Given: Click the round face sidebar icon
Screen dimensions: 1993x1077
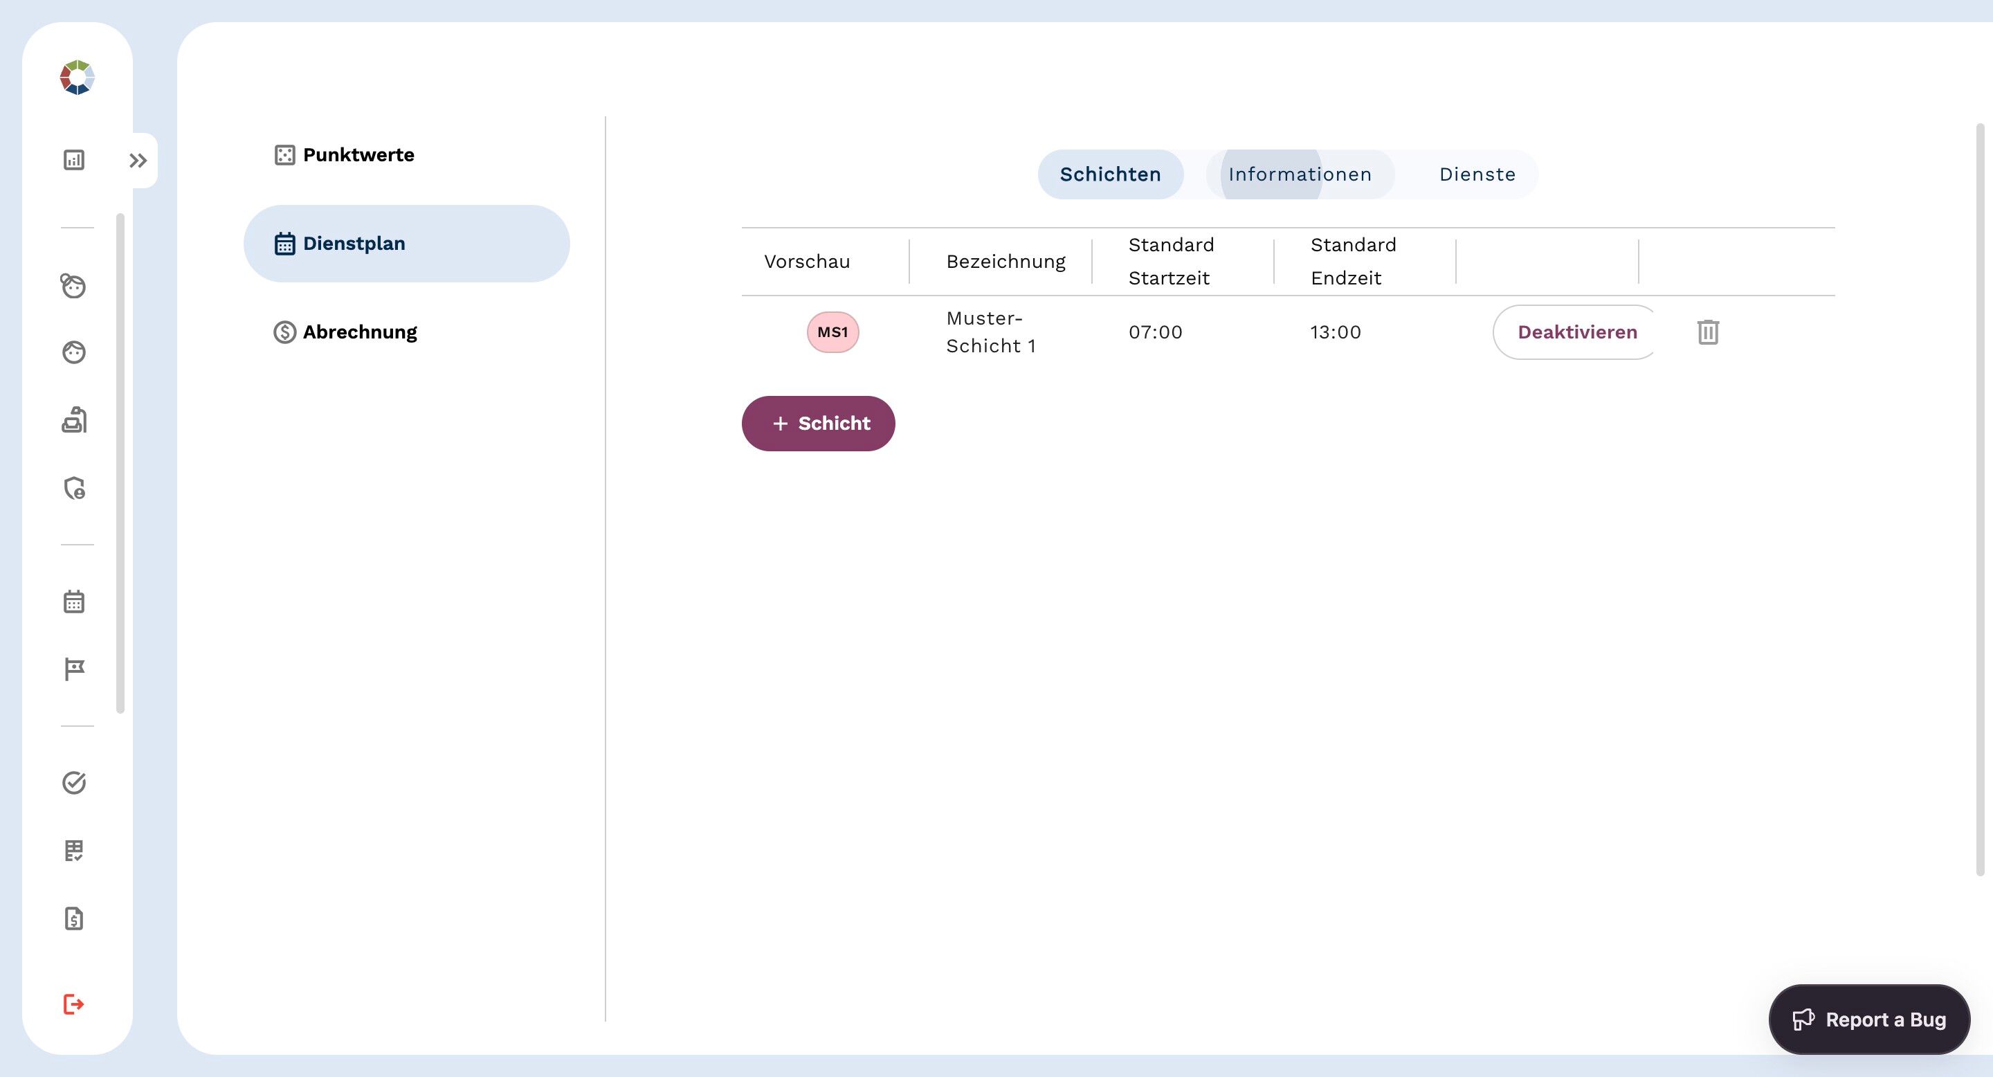Looking at the screenshot, I should [73, 353].
